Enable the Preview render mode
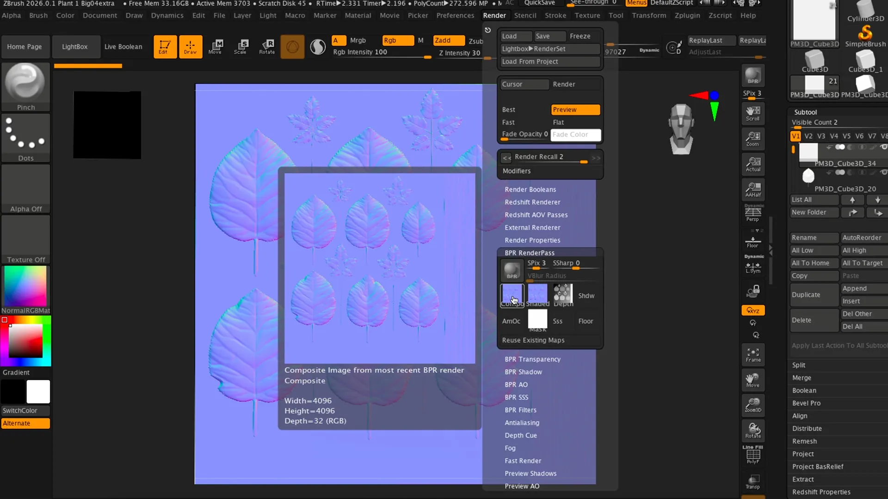The image size is (888, 499). [x=575, y=110]
